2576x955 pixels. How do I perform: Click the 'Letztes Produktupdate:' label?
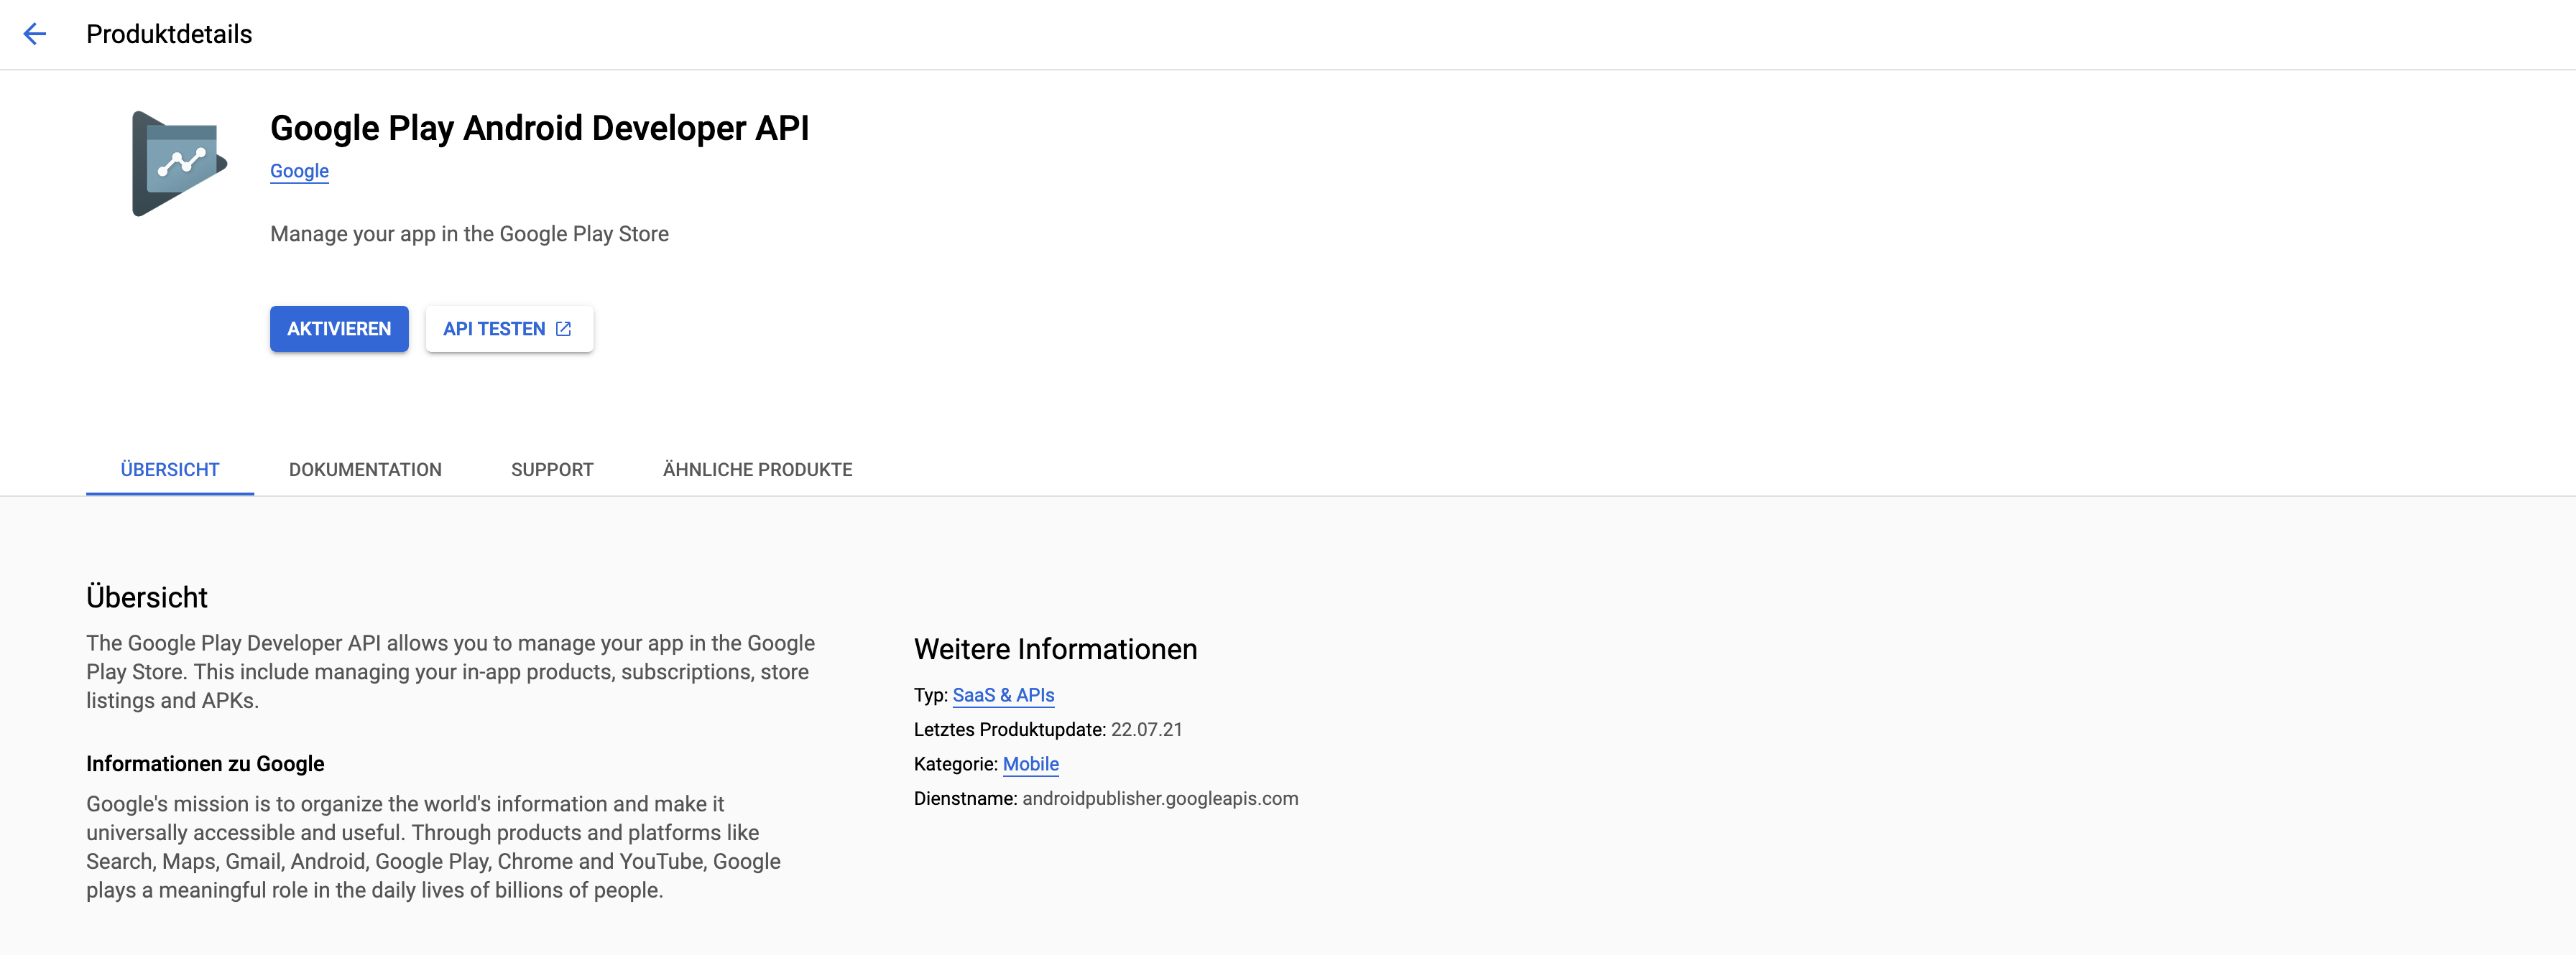1010,730
